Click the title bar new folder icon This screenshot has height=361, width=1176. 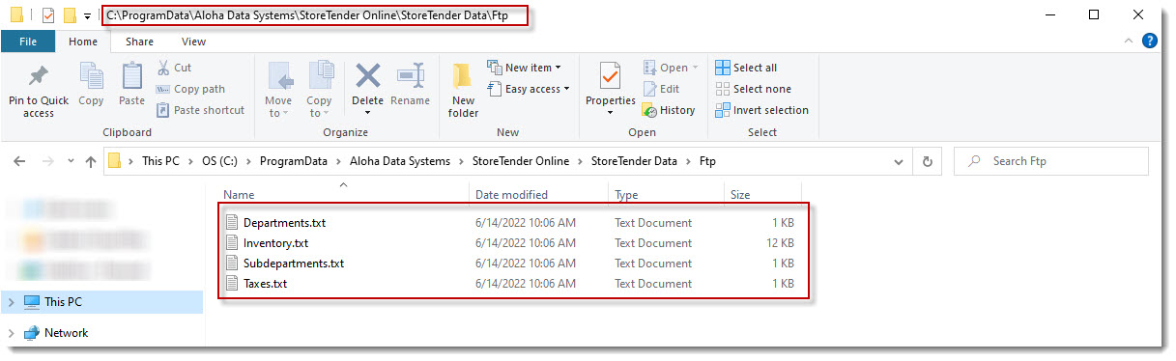[x=69, y=14]
